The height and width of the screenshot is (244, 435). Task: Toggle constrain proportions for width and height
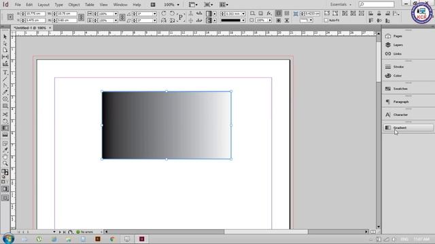pos(81,17)
